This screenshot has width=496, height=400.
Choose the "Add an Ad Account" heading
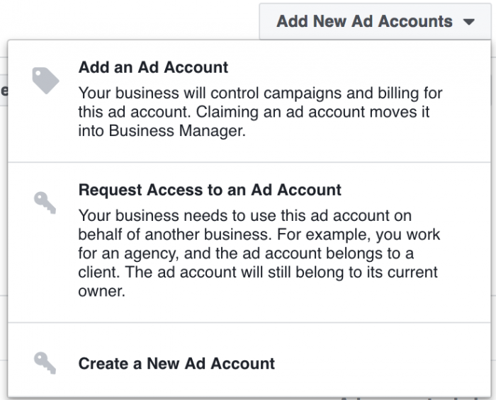[x=153, y=68]
